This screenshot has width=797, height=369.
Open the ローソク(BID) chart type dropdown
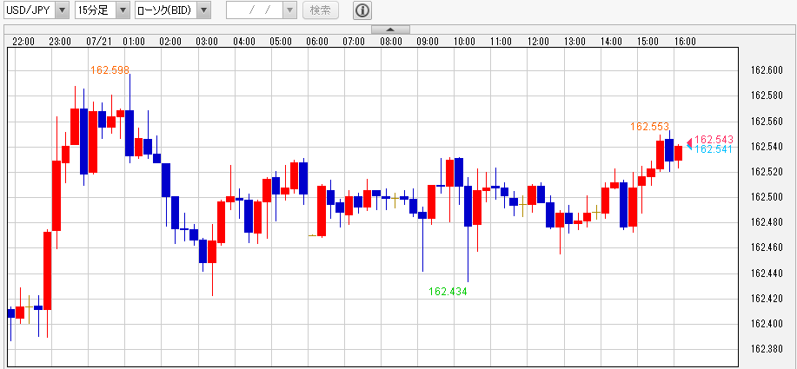click(173, 10)
